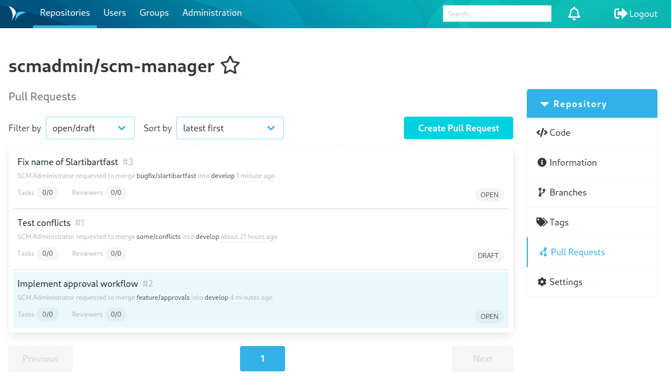Select page 1 in pagination
This screenshot has width=671, height=377.
click(262, 358)
